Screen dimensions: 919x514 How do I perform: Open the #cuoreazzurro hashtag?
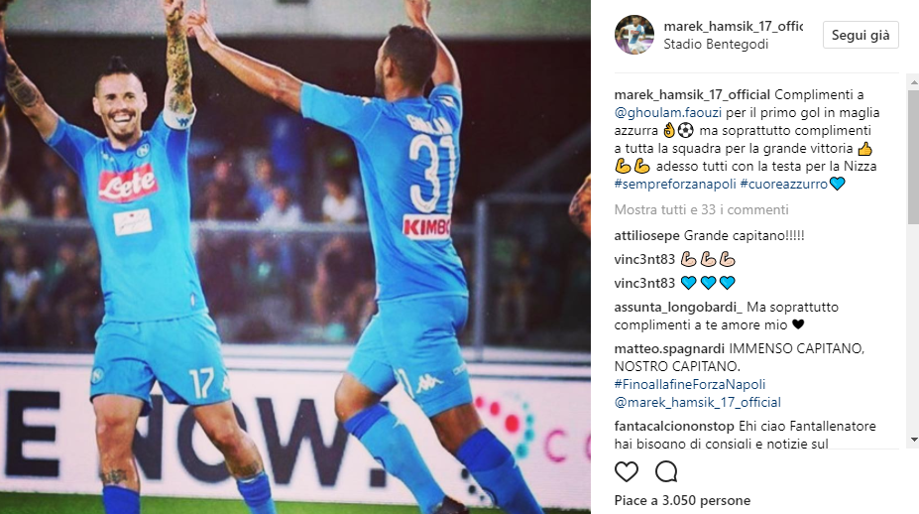pos(783,185)
